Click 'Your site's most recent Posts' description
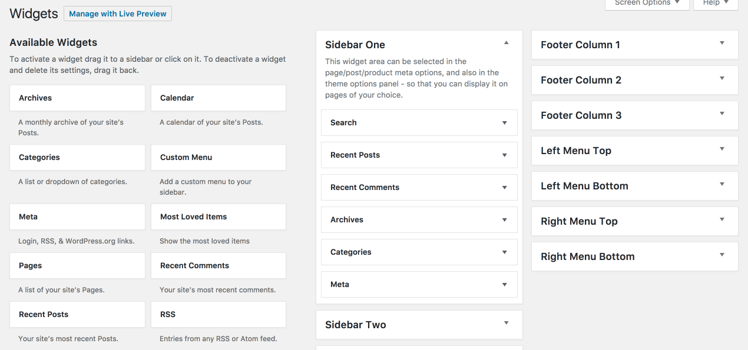Screen dimensions: 748x350 coord(68,339)
